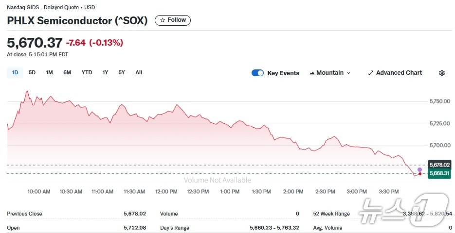Image resolution: width=455 pixels, height=233 pixels.
Task: Click the PHLX Semiconductor (^SOX) title
Action: (x=77, y=20)
